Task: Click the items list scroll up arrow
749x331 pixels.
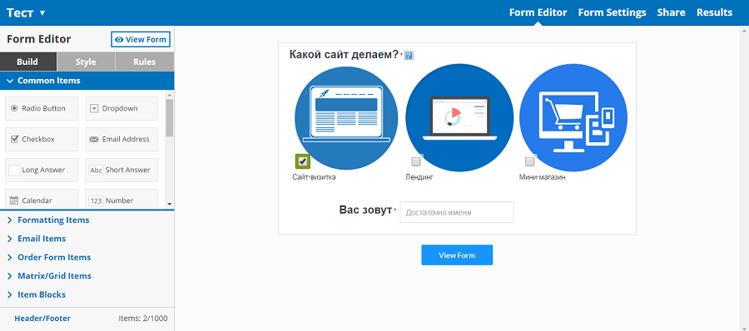Action: coord(170,95)
